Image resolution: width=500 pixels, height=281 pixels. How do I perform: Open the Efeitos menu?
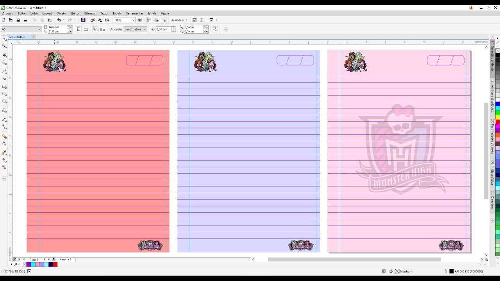tap(75, 13)
